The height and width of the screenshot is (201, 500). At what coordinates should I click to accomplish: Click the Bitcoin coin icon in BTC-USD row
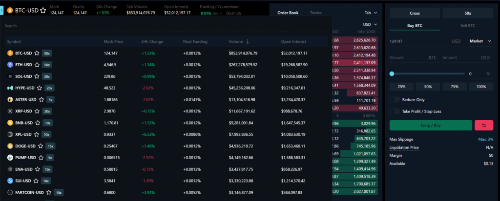tap(10, 53)
